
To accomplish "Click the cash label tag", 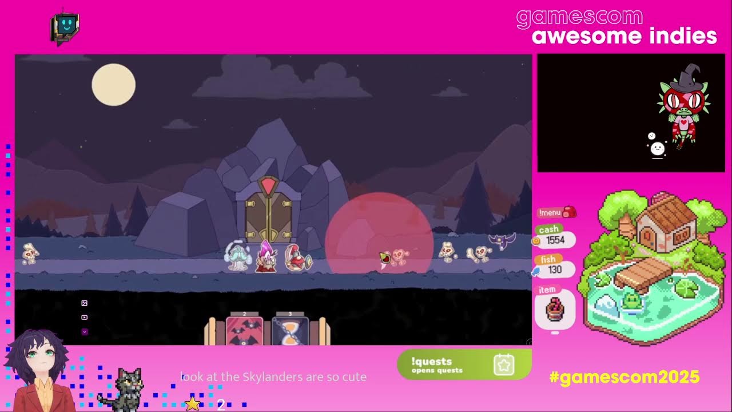I will (548, 229).
